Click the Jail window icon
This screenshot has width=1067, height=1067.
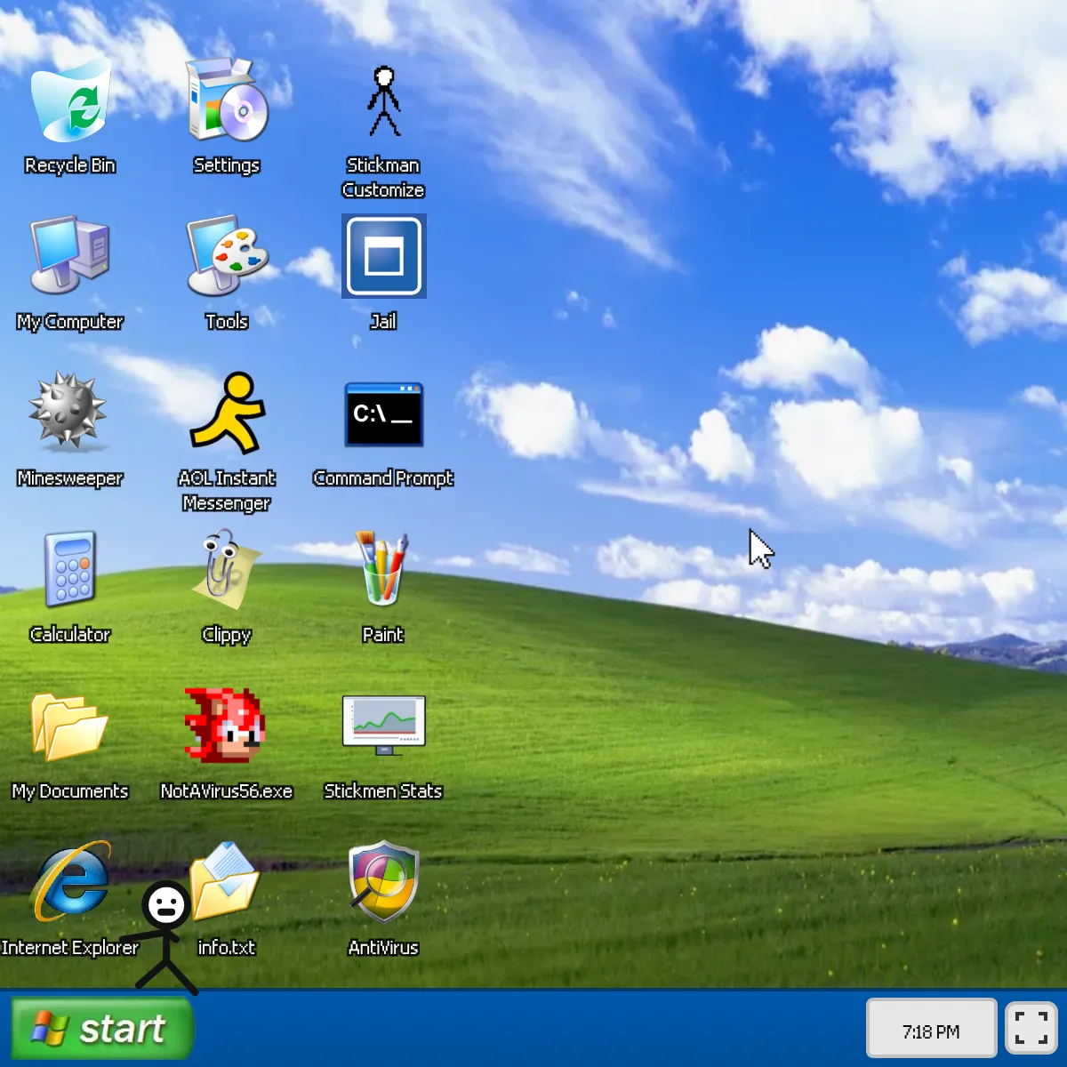[x=383, y=256]
